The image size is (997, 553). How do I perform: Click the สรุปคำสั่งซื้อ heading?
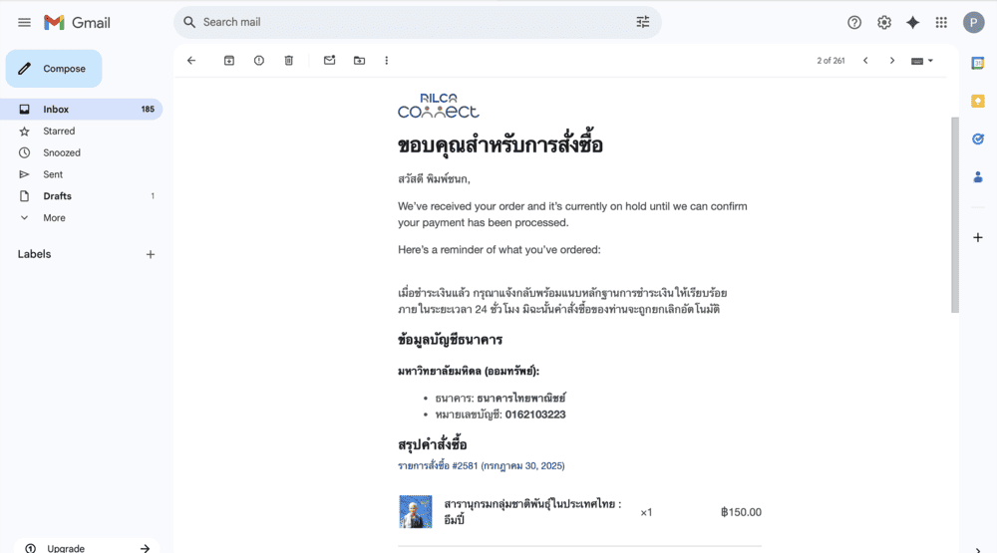click(433, 444)
